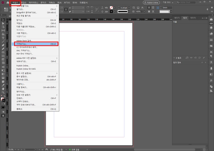Screen dimensions: 214x151
Task: Click the edit original pencil icon in Links panel
Action: coord(204,58)
